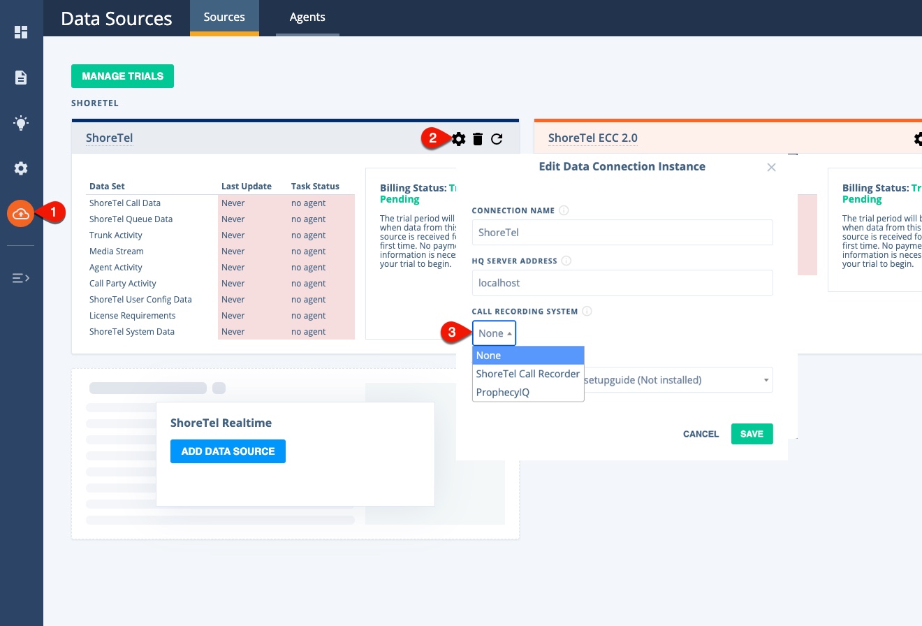Image resolution: width=922 pixels, height=626 pixels.
Task: Click the Manage Trials button
Action: pos(122,76)
